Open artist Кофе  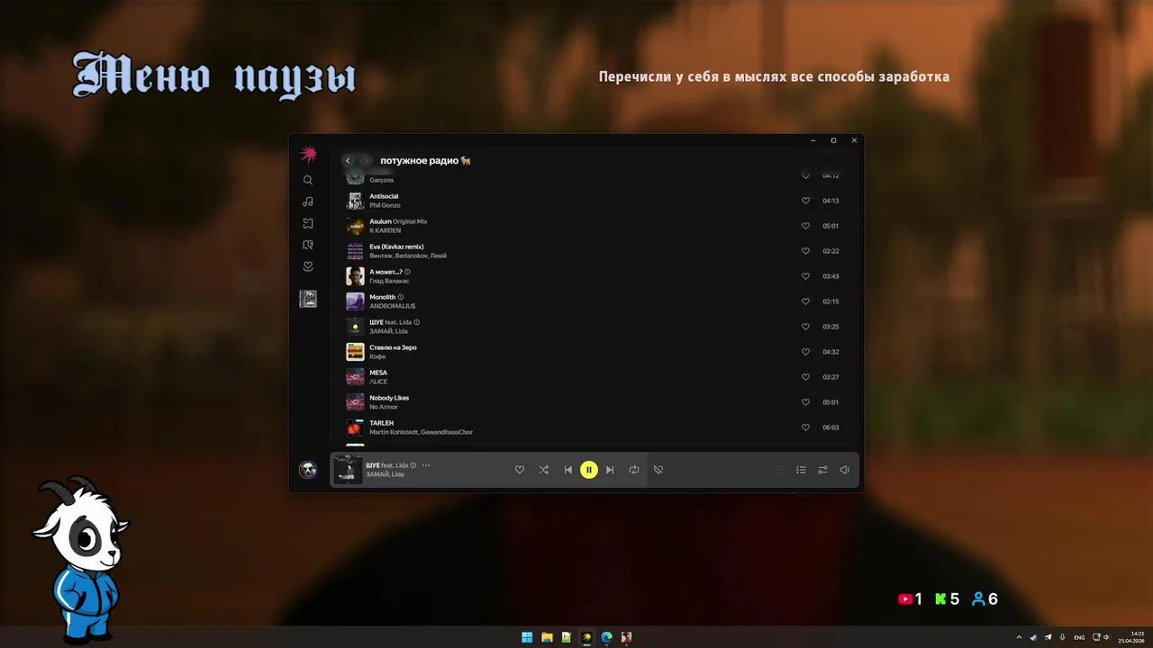click(x=377, y=356)
